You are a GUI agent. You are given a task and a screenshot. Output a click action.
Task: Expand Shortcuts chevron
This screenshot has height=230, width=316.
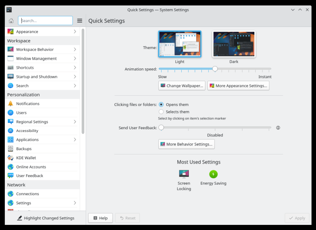click(x=75, y=68)
